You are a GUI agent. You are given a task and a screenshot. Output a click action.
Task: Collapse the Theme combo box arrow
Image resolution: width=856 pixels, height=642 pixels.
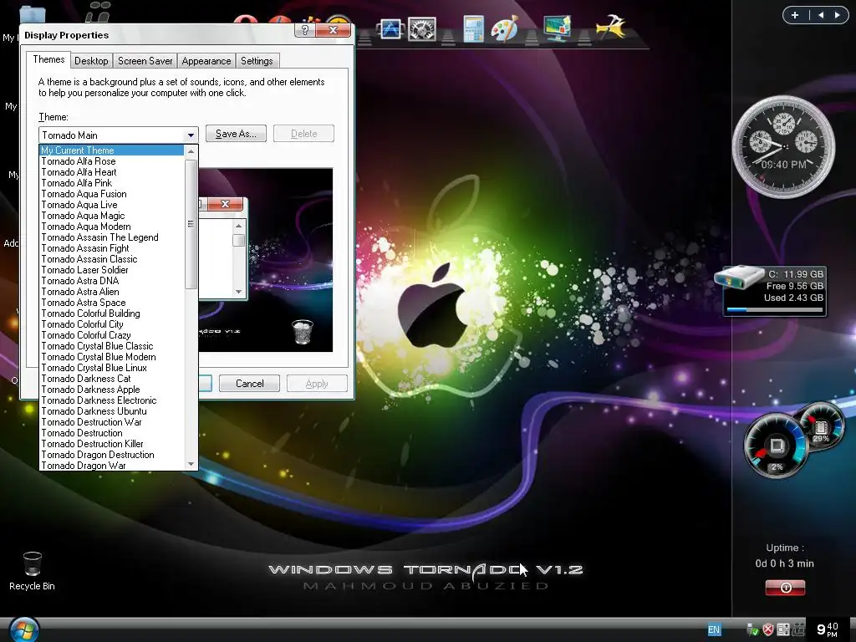pyautogui.click(x=191, y=135)
